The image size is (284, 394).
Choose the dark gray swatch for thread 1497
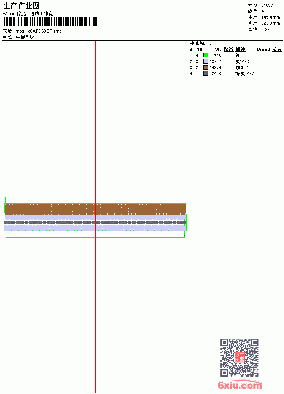coord(206,73)
